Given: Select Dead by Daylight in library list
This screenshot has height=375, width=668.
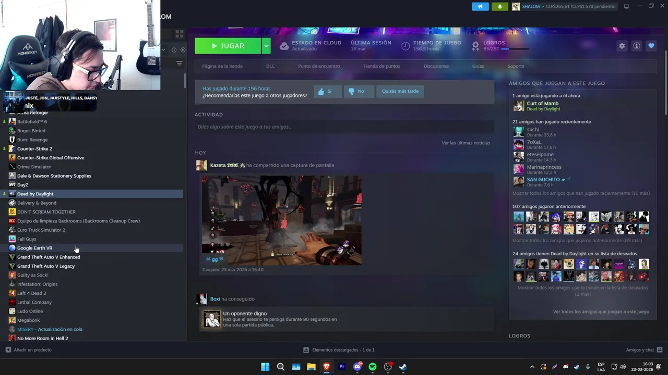Looking at the screenshot, I should [x=91, y=194].
